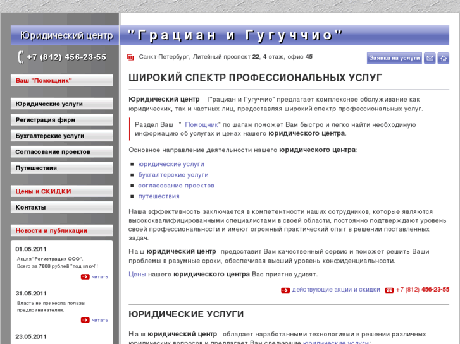
Task: Click news text Акция "Регистрация ООО"
Action: point(50,259)
